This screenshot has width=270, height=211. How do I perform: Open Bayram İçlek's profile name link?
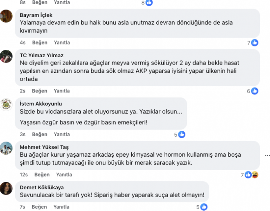point(35,16)
